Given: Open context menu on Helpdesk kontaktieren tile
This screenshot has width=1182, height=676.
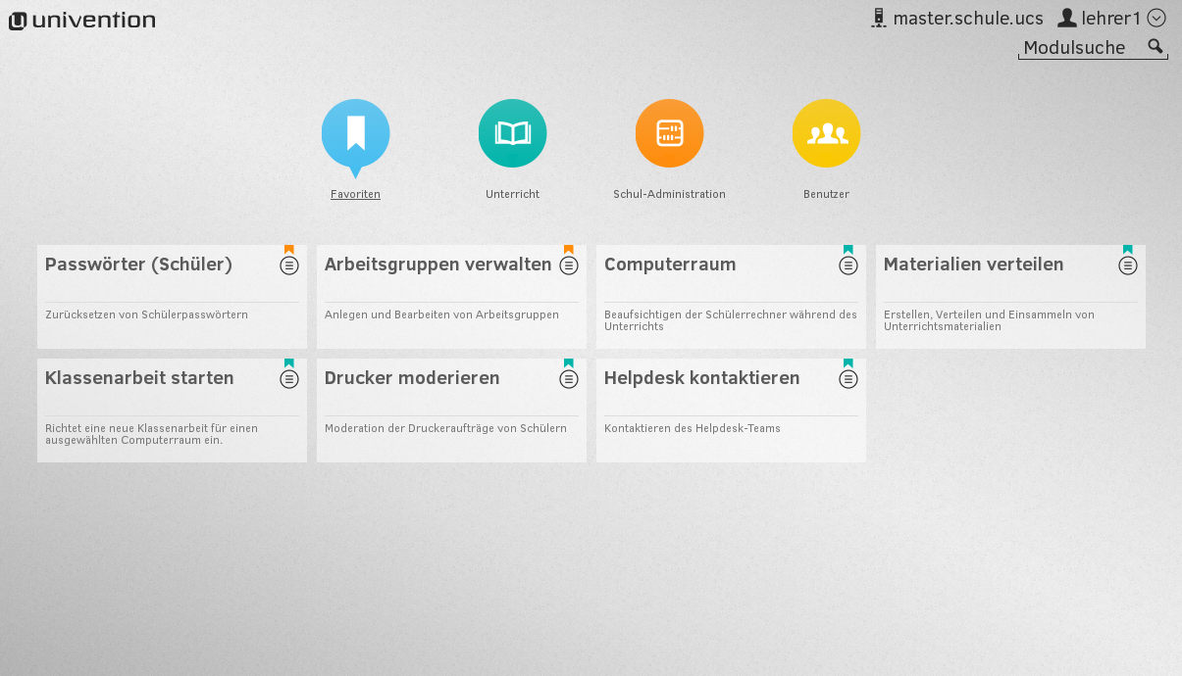Looking at the screenshot, I should (848, 379).
